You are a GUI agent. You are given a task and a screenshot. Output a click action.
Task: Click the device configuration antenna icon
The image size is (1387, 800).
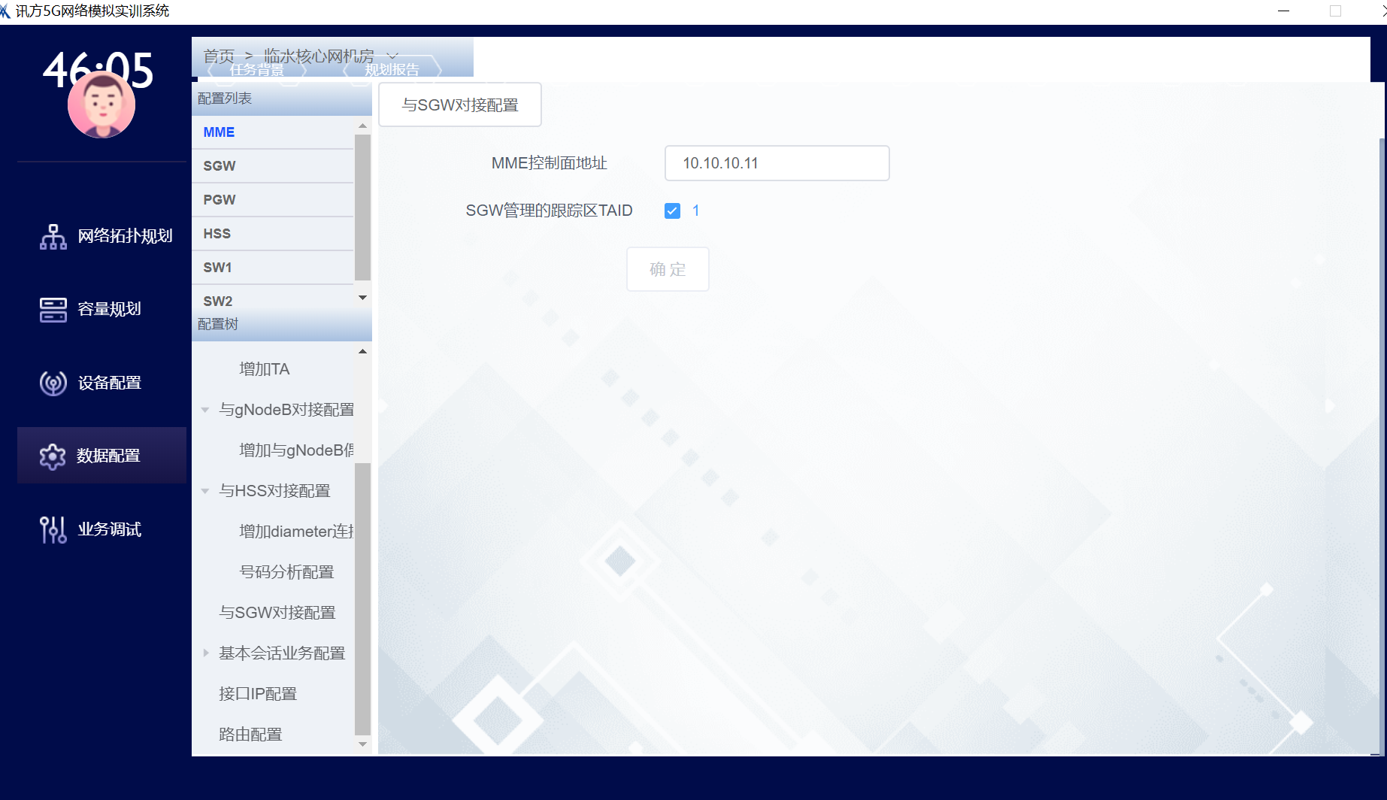pyautogui.click(x=53, y=383)
